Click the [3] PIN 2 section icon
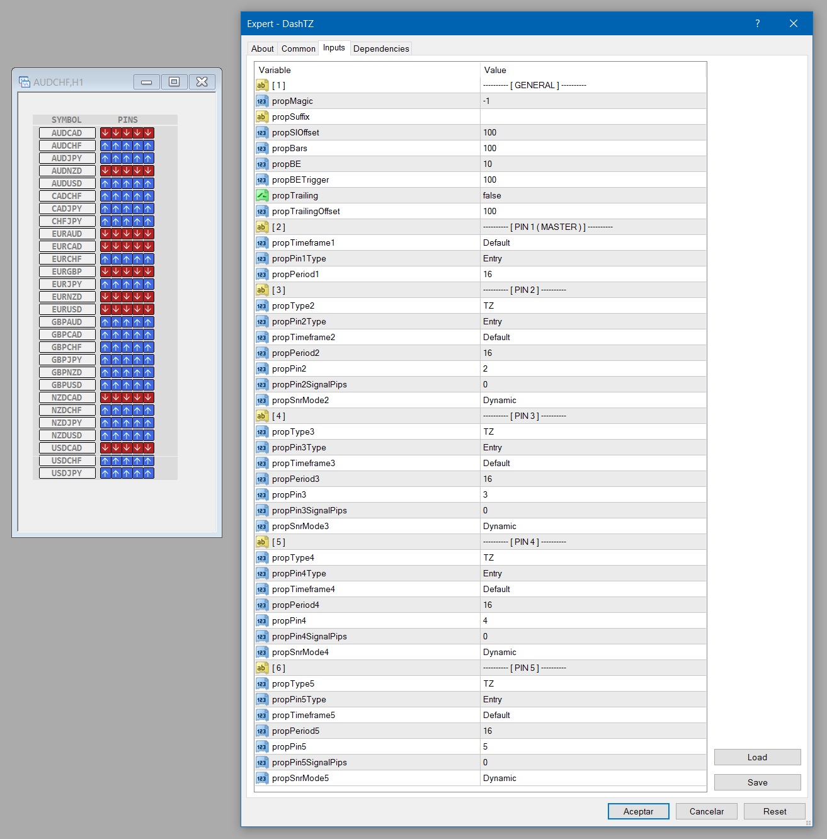The width and height of the screenshot is (827, 839). pos(262,290)
